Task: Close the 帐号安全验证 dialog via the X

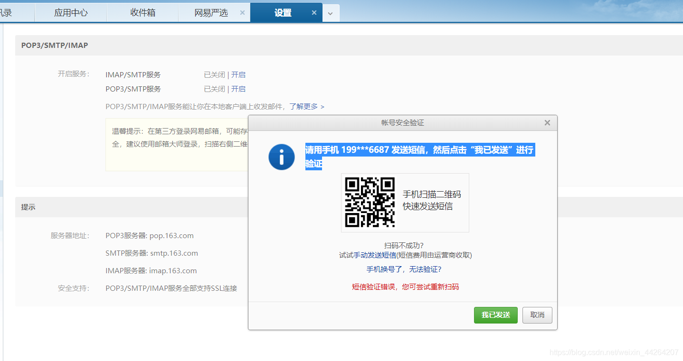Action: click(x=547, y=122)
